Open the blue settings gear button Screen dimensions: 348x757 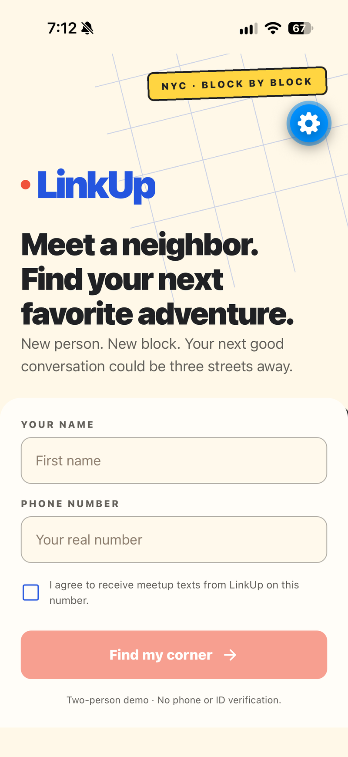pos(309,124)
